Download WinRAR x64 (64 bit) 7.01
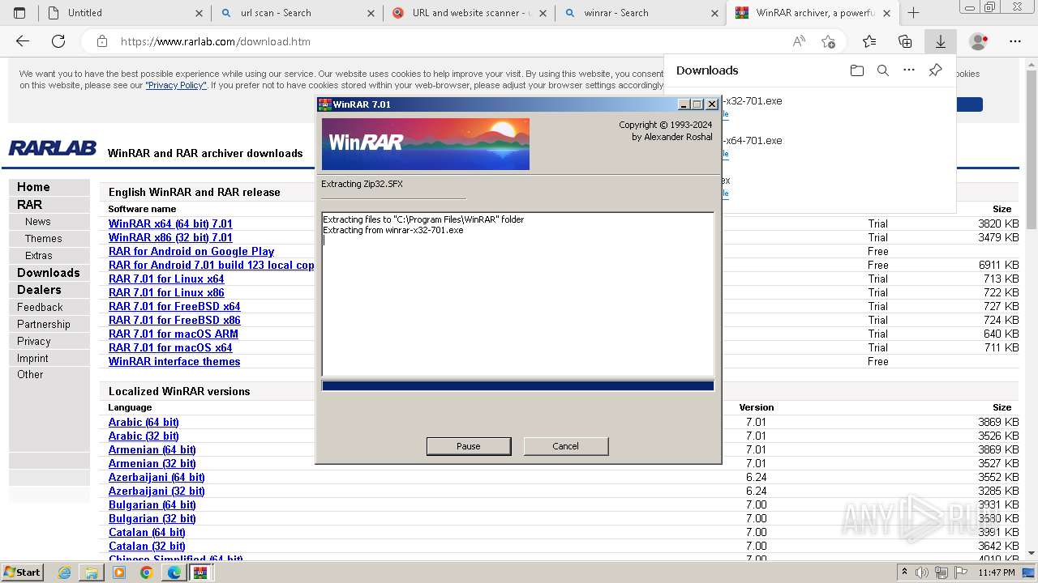 (x=170, y=224)
